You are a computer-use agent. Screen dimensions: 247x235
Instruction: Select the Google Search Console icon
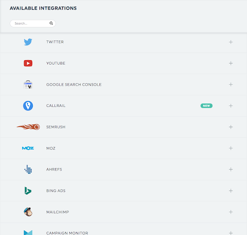coord(28,84)
